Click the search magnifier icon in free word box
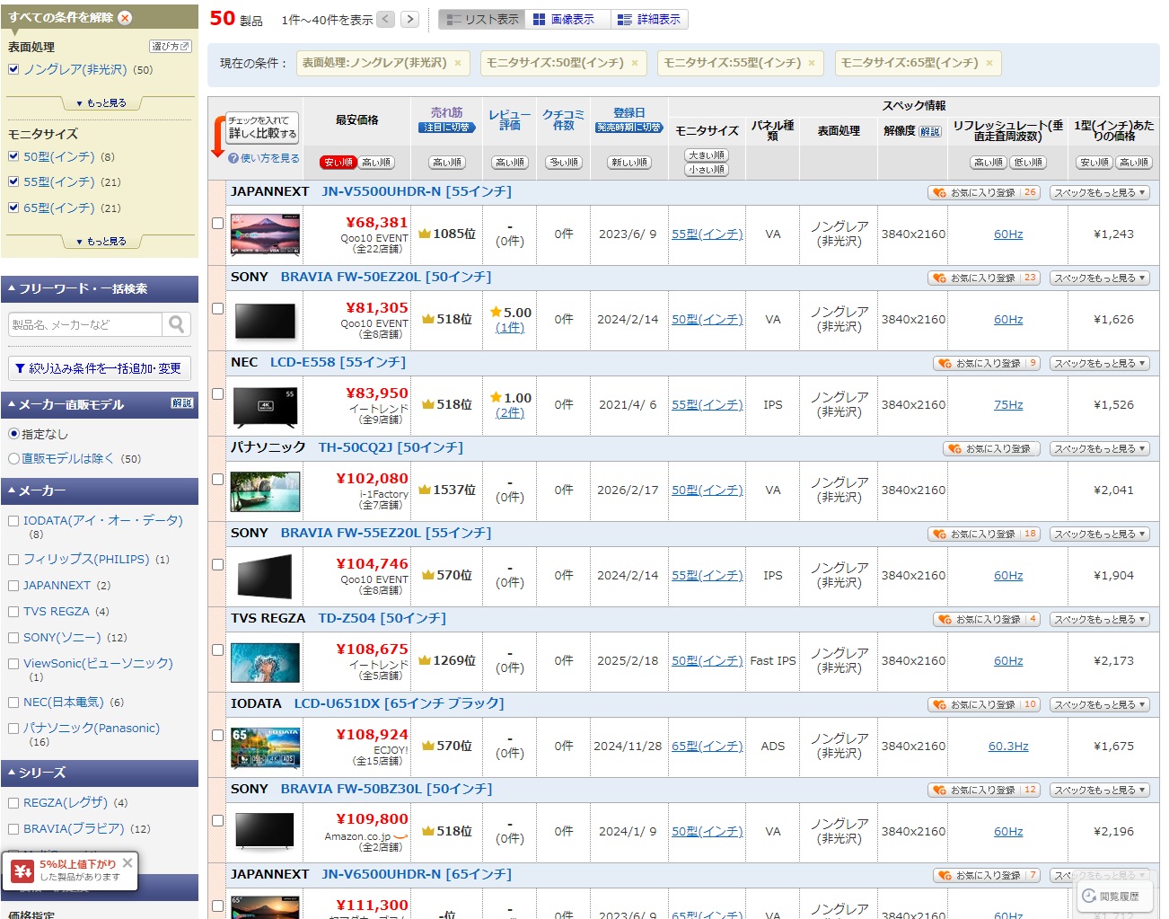The height and width of the screenshot is (919, 1169). pyautogui.click(x=177, y=324)
